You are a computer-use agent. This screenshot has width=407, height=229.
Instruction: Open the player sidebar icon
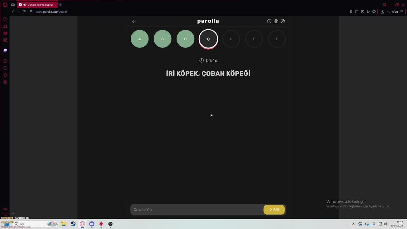(5, 61)
